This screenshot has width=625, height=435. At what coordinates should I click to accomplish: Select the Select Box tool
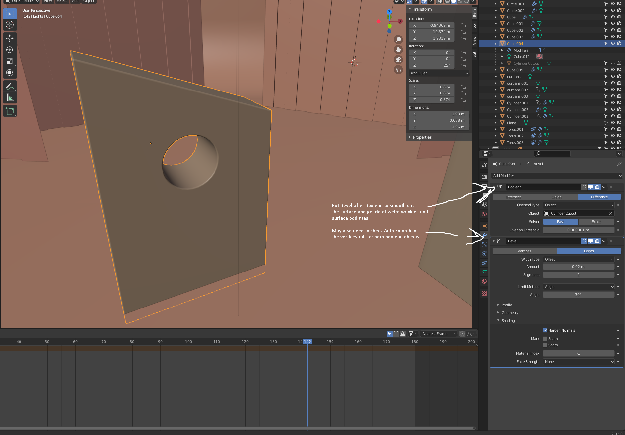pyautogui.click(x=10, y=14)
